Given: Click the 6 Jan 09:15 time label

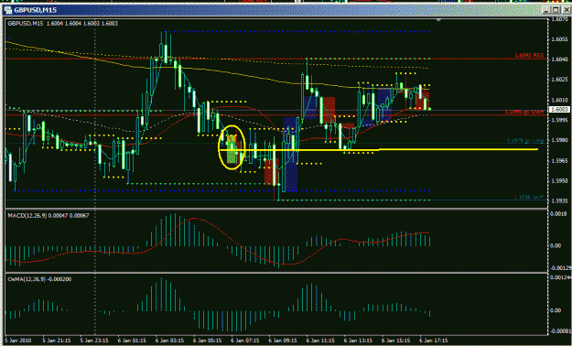Looking at the screenshot, I should pos(283,341).
